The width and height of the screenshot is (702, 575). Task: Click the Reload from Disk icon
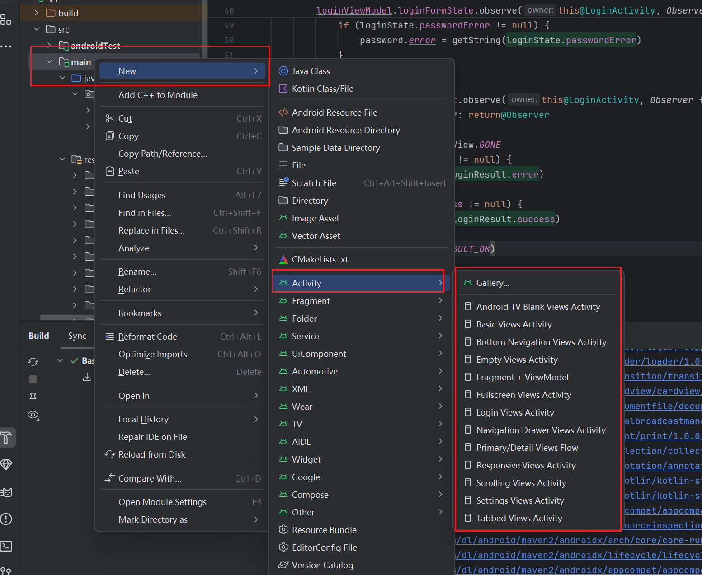(x=109, y=454)
